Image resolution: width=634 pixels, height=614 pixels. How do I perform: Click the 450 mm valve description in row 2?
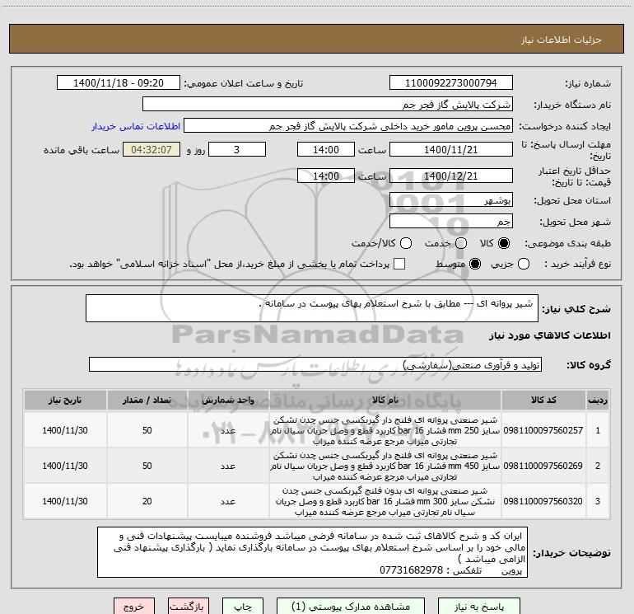point(385,466)
